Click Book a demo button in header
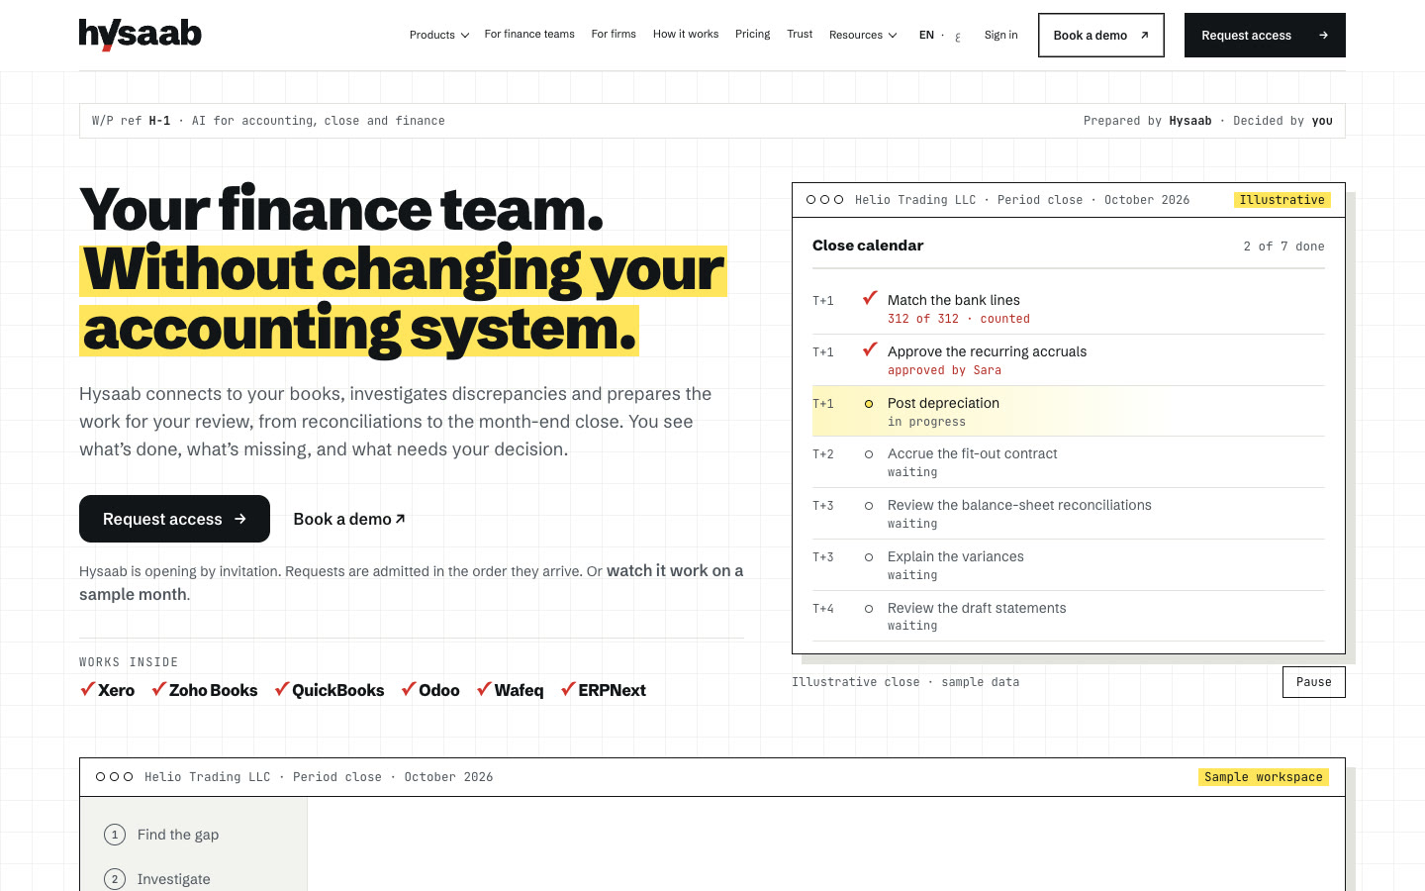The height and width of the screenshot is (891, 1425). point(1101,35)
